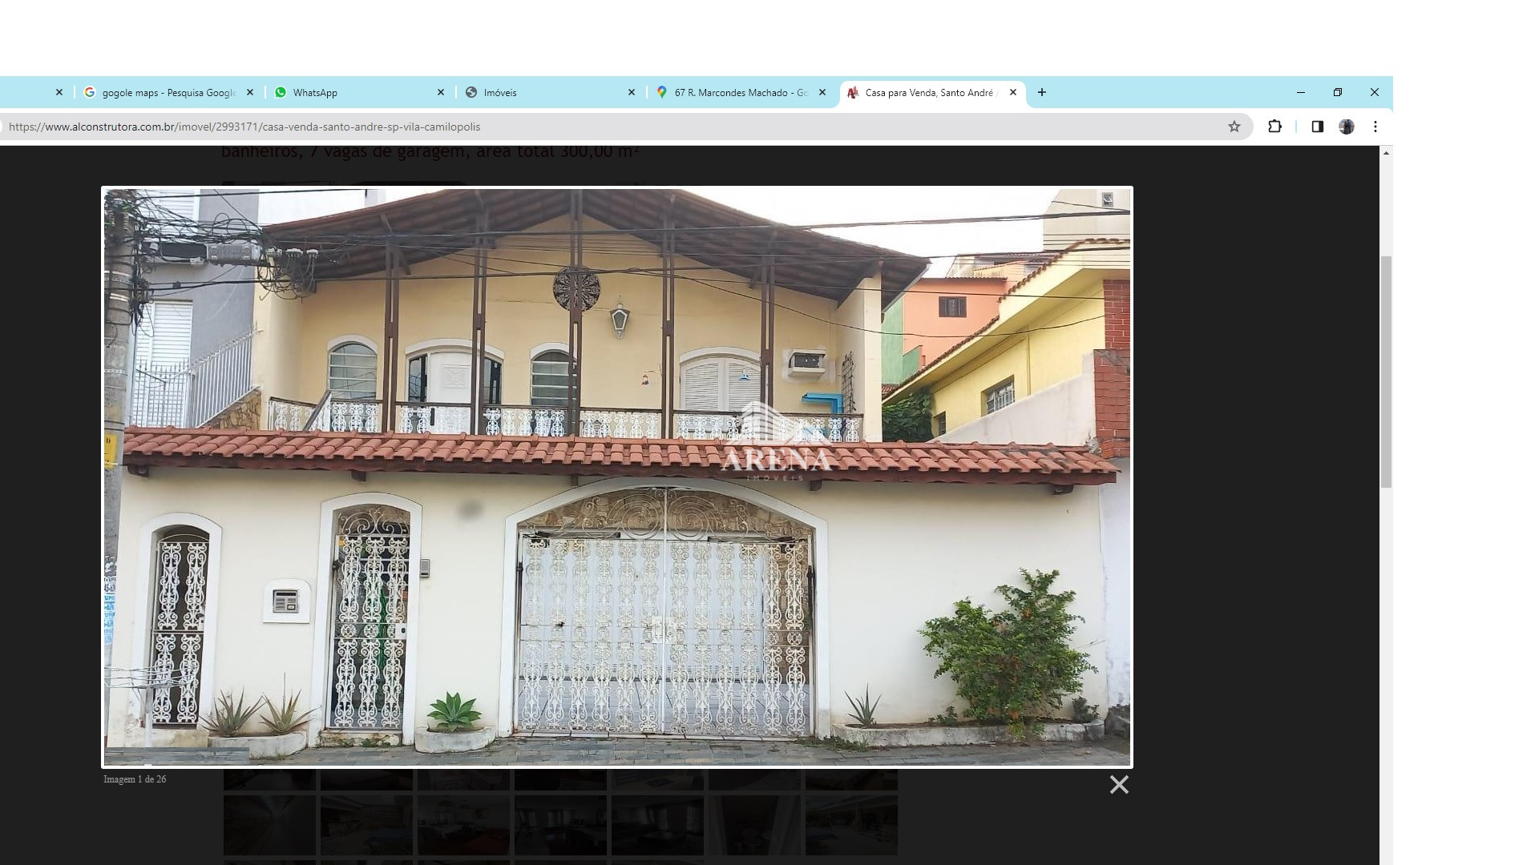1539x865 pixels.
Task: Click the house photo in the lightbox
Action: (617, 477)
